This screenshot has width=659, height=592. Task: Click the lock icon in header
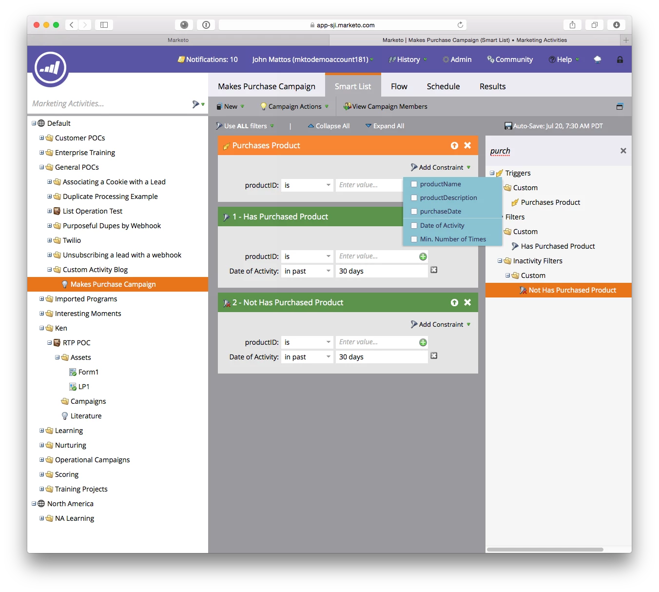pyautogui.click(x=620, y=59)
